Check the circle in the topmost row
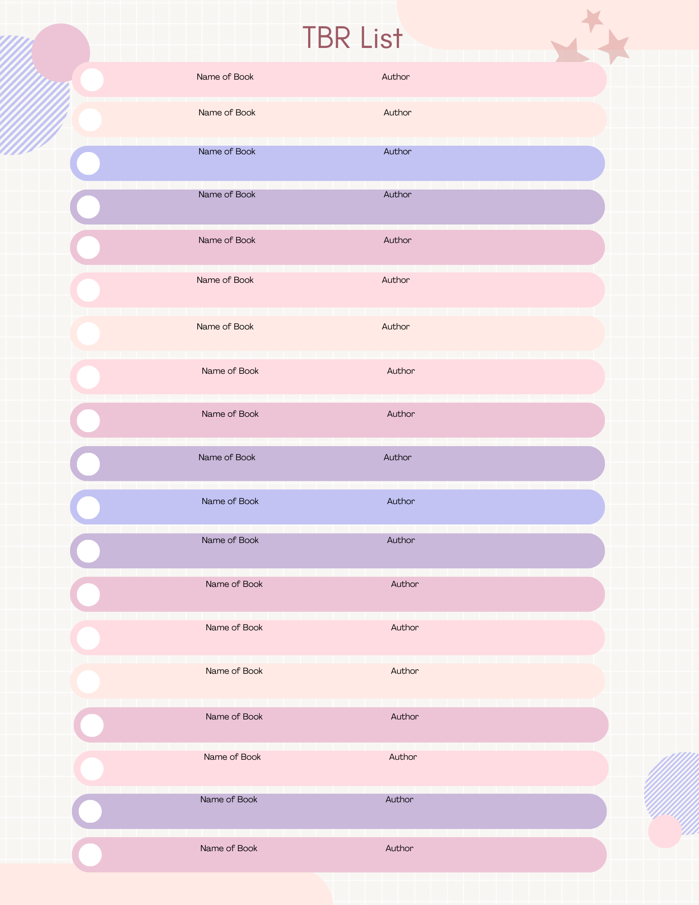The image size is (699, 905). [x=92, y=80]
